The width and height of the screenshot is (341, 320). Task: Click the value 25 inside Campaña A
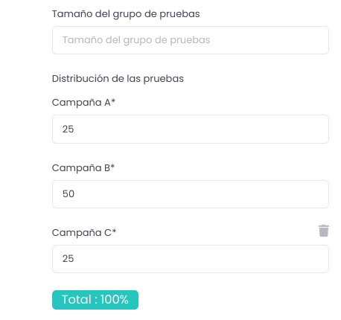(x=68, y=129)
